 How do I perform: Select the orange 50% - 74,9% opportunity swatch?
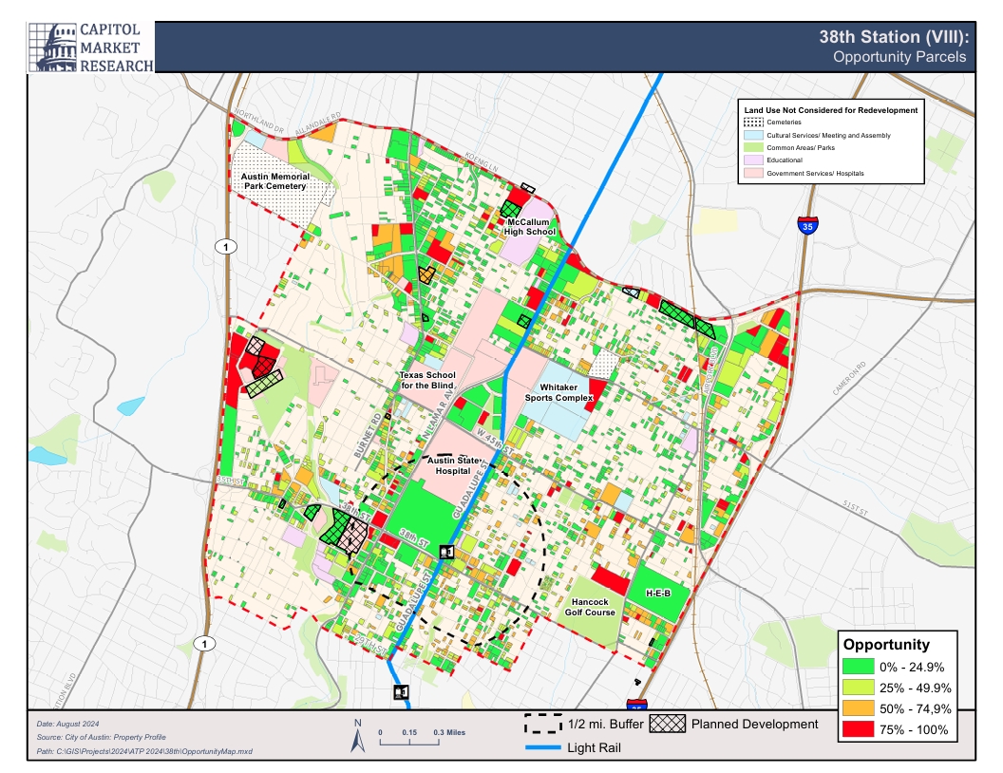click(858, 709)
